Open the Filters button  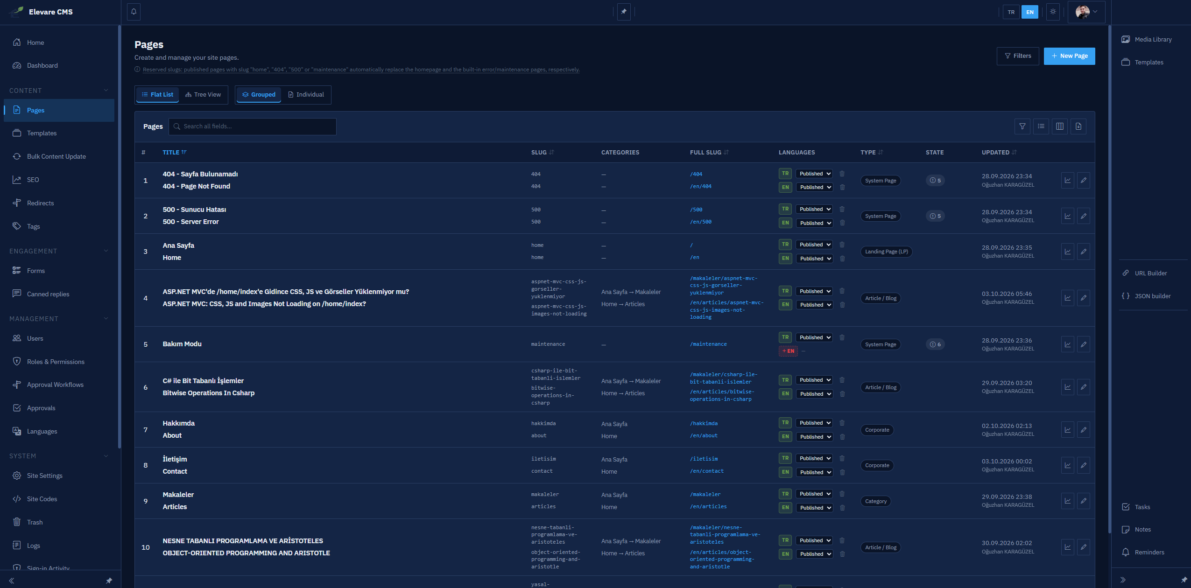[1018, 56]
